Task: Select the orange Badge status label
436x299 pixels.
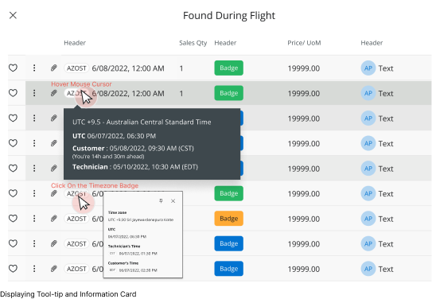Action: click(x=228, y=219)
